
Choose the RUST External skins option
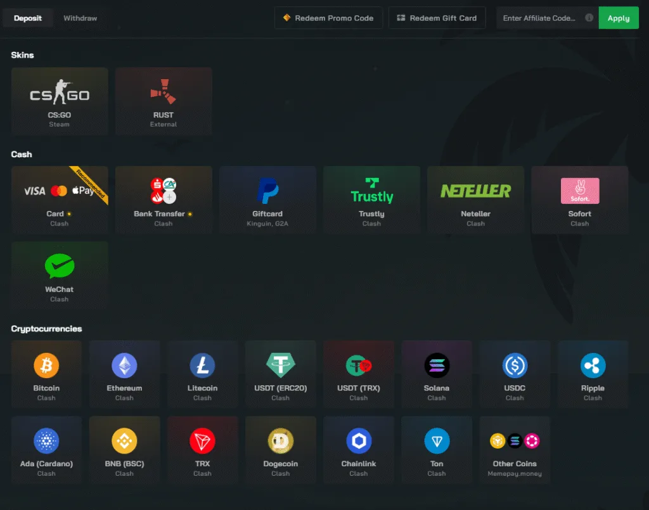click(164, 101)
